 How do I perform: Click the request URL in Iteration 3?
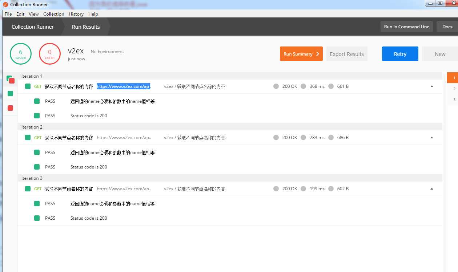click(124, 189)
